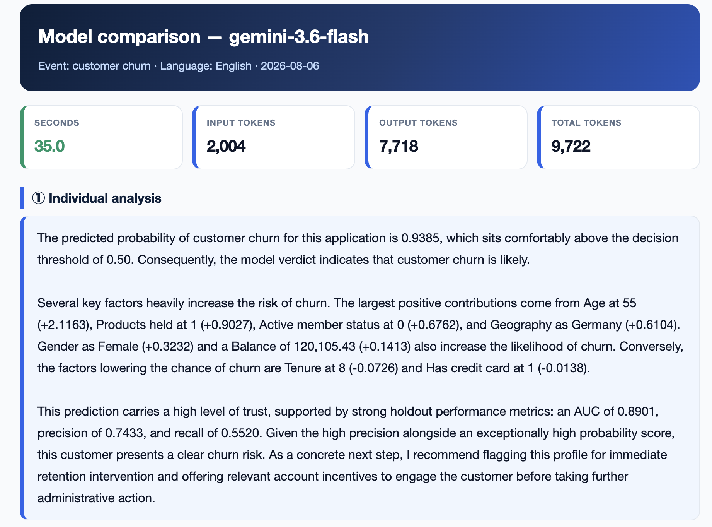Click the TOTAL TOKENS label text
Viewport: 712px width, 527px height.
coord(586,123)
